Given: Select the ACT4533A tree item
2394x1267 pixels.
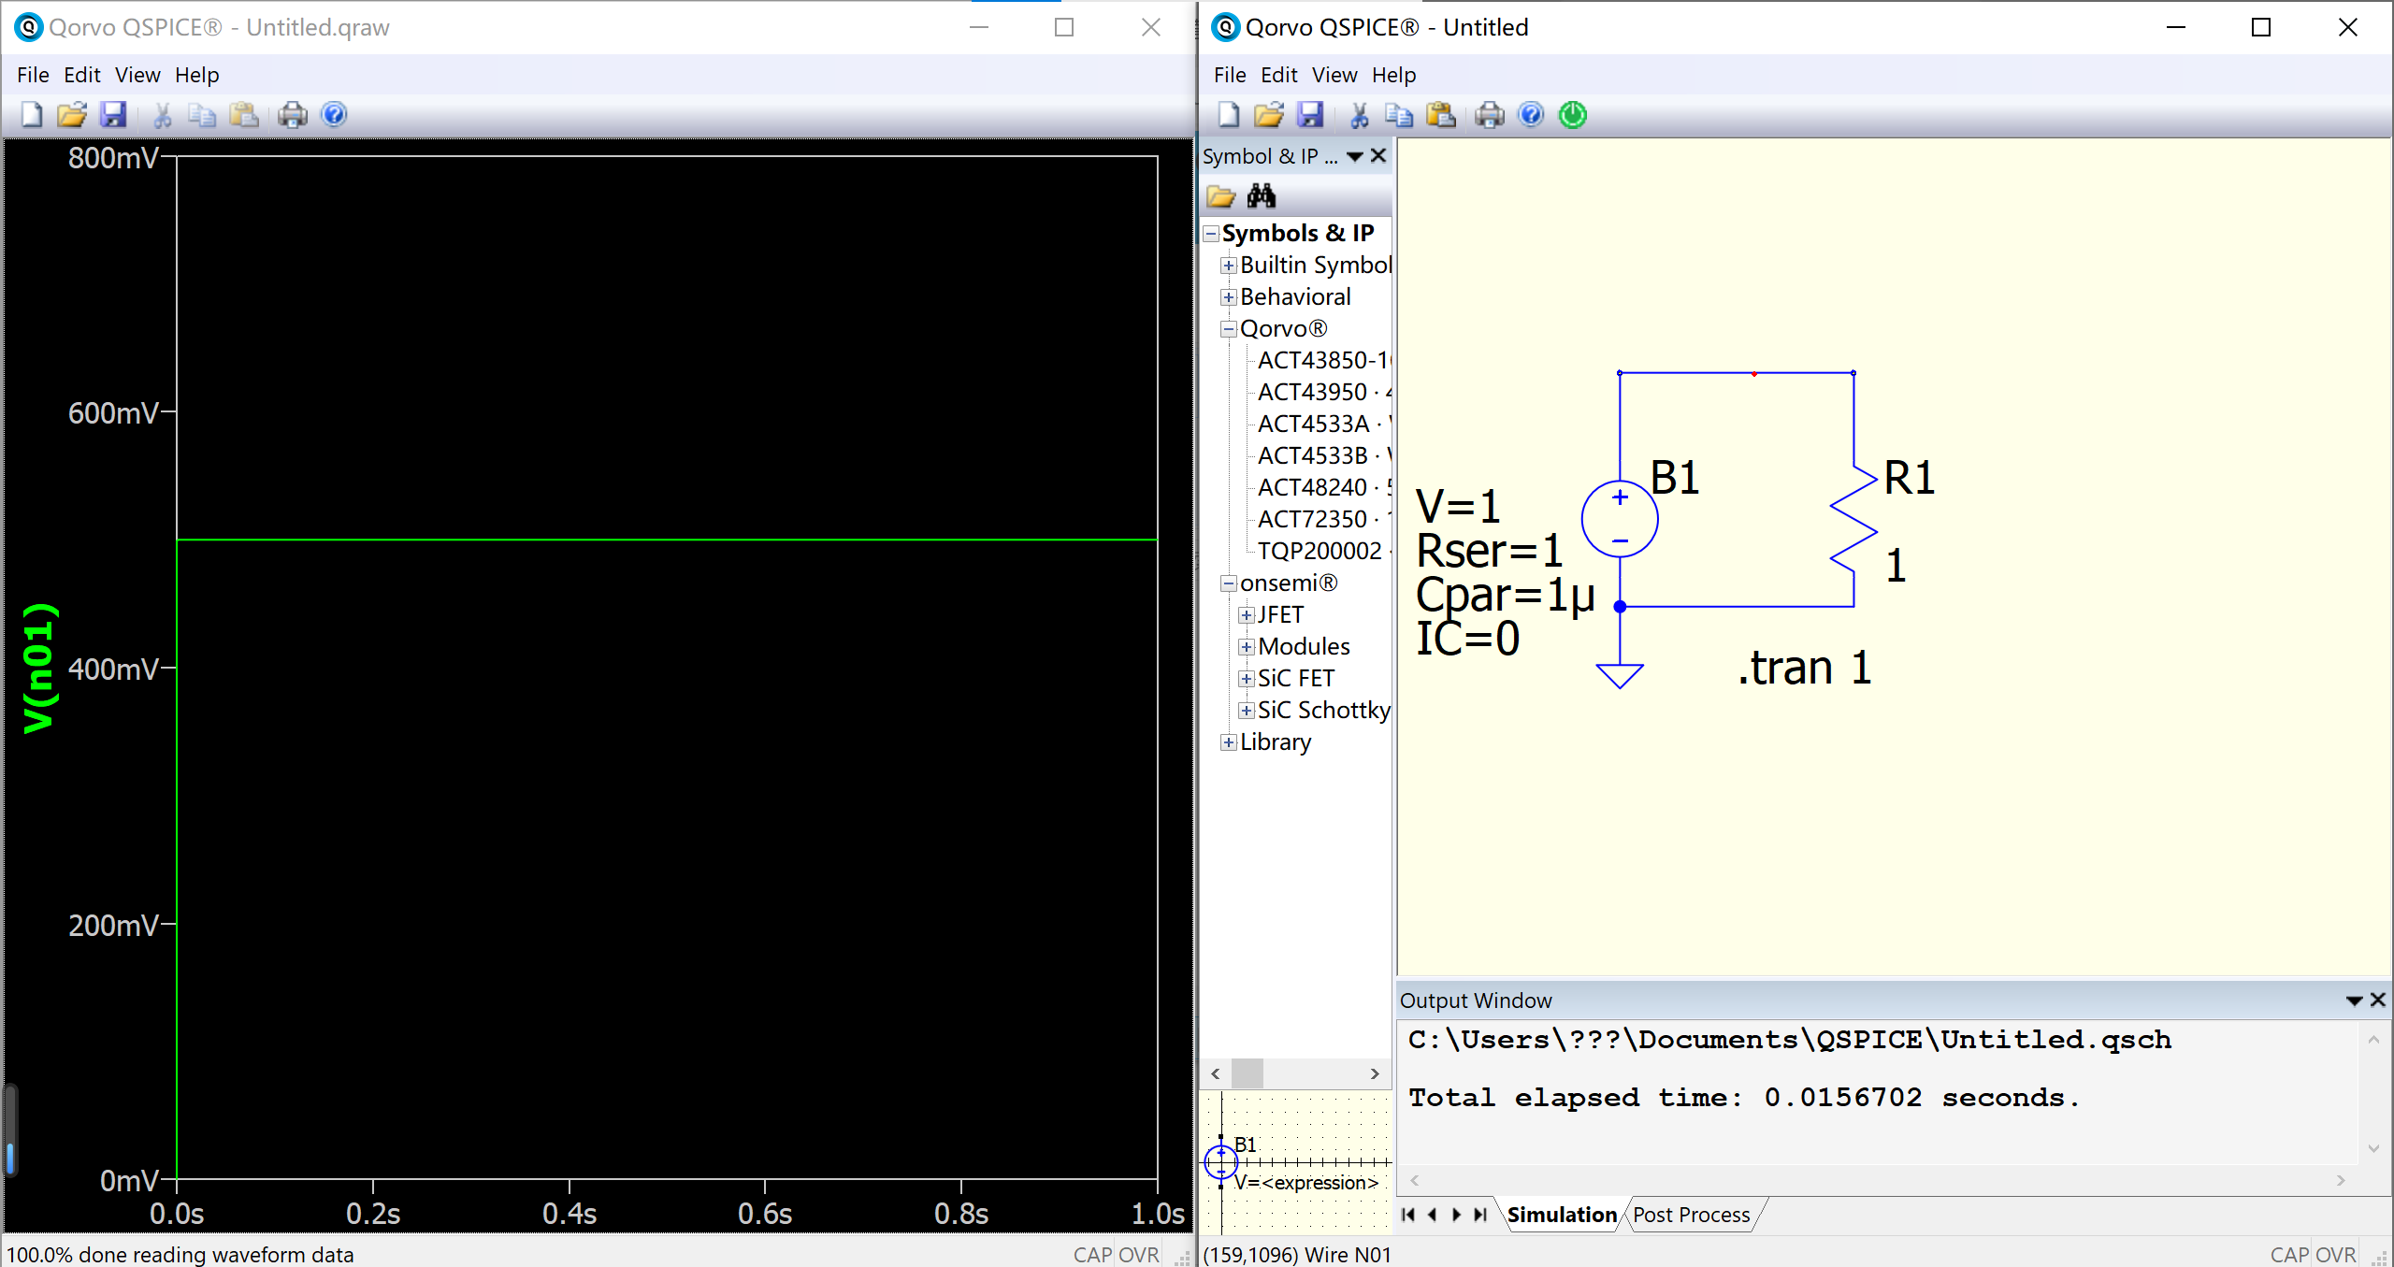Looking at the screenshot, I should pyautogui.click(x=1313, y=425).
